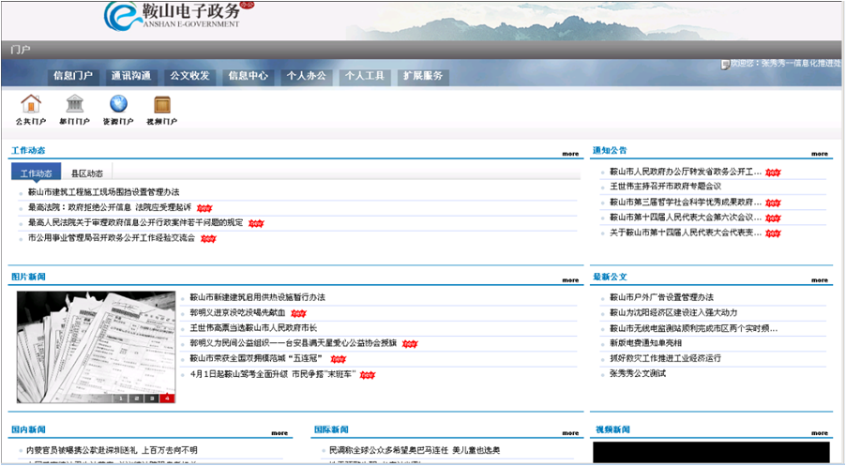Click the 最新公文 section heading
This screenshot has width=846, height=466.
(x=610, y=277)
